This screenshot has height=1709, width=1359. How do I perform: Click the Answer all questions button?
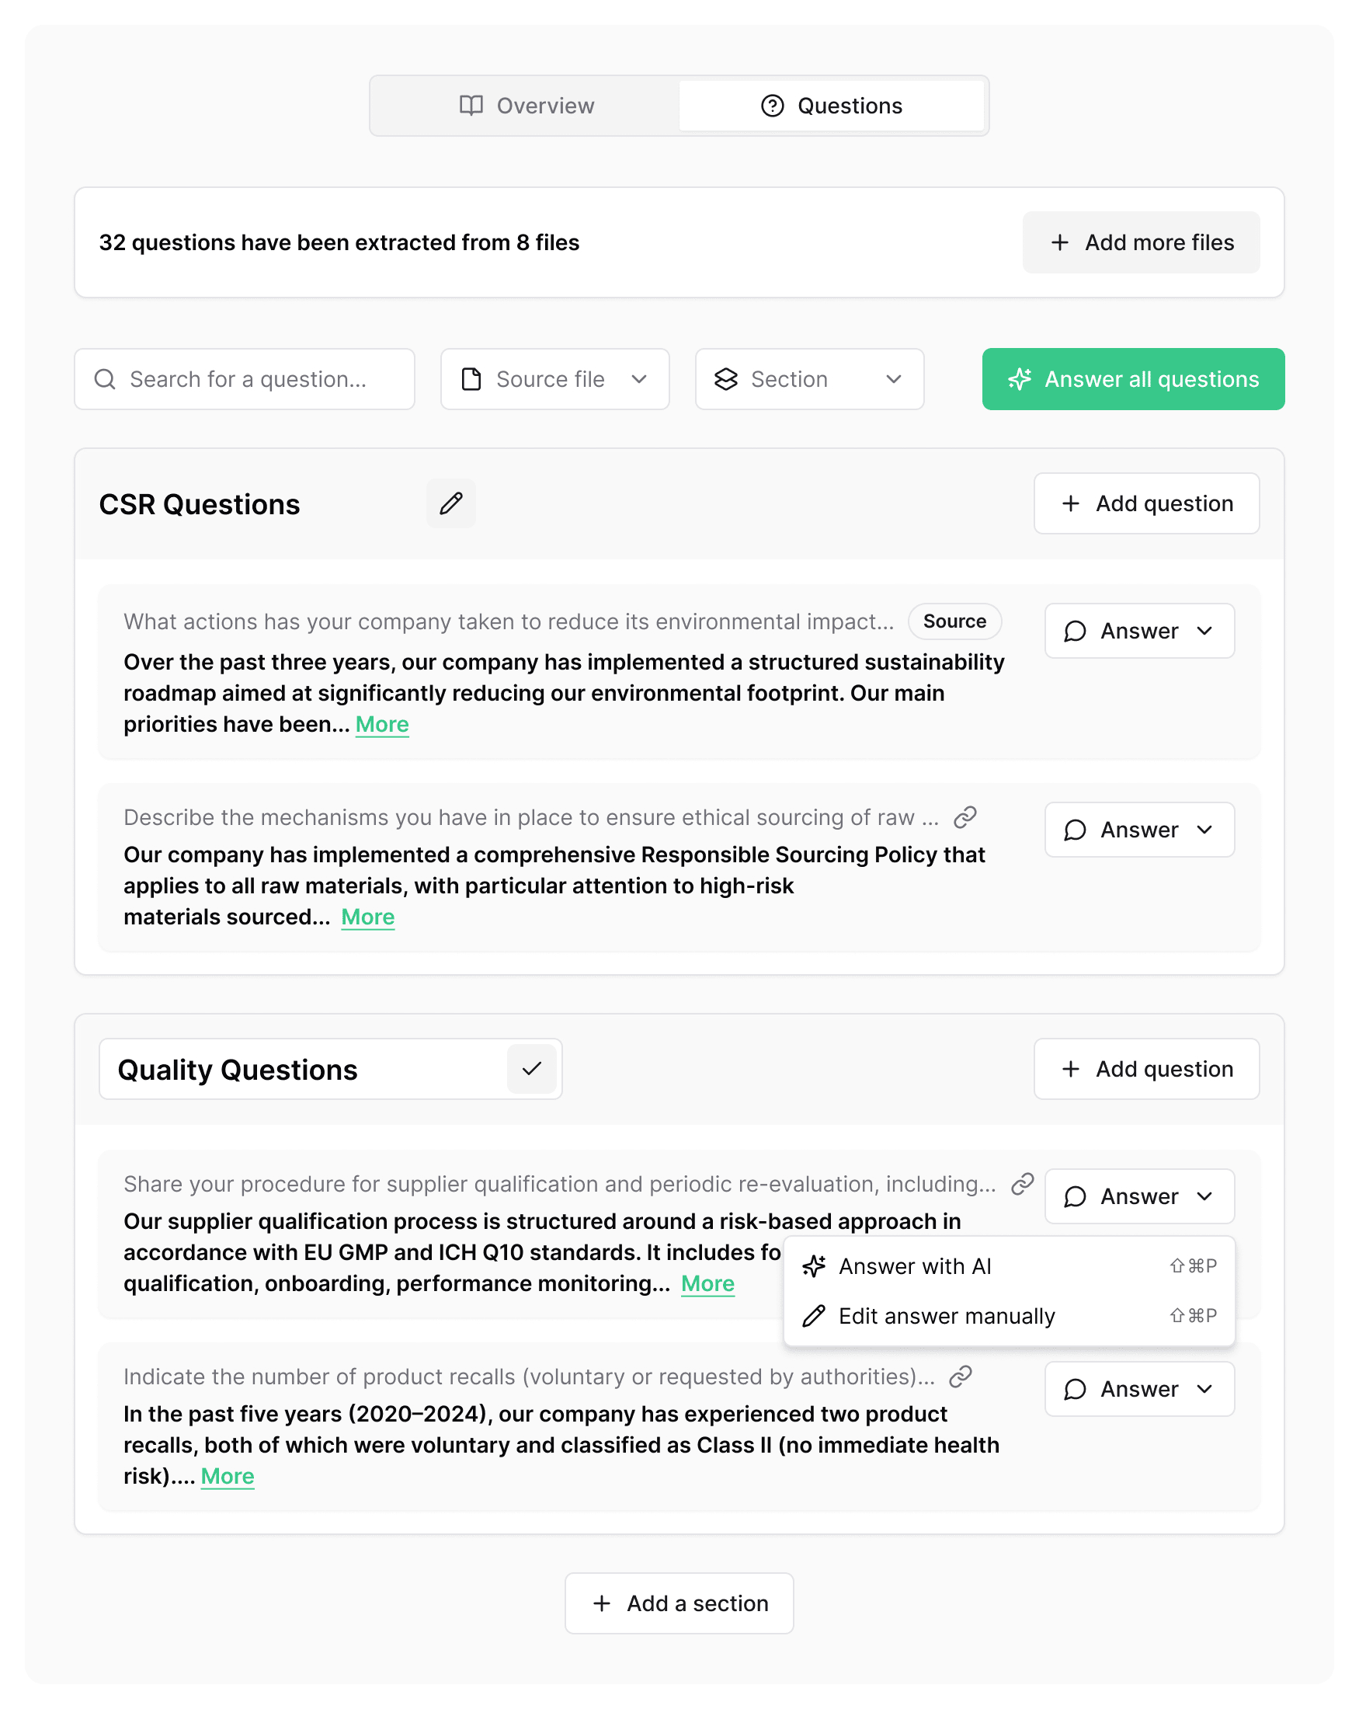(1132, 379)
